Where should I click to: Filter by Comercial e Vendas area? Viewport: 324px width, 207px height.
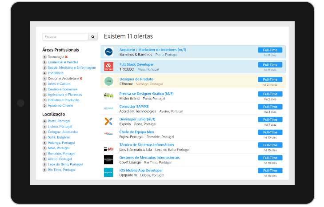click(x=63, y=62)
